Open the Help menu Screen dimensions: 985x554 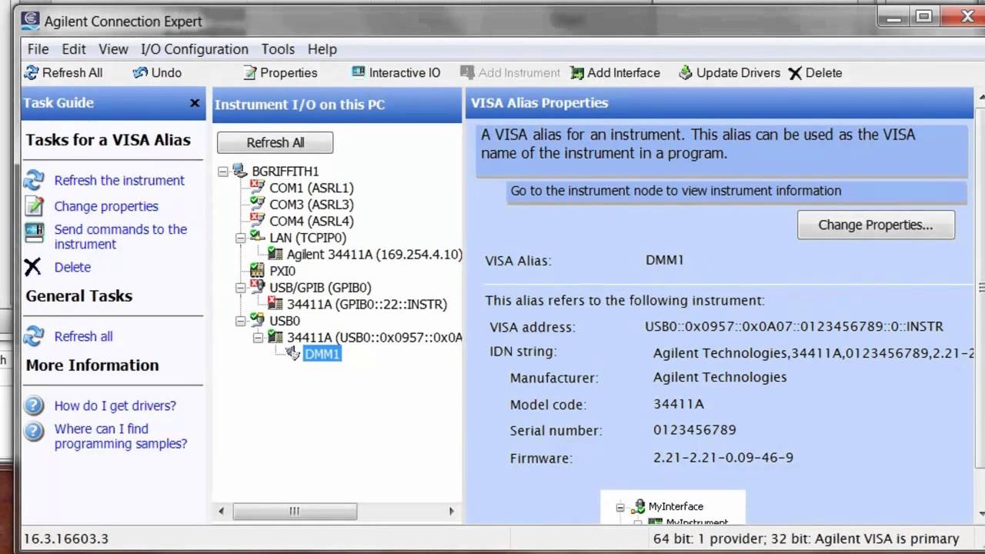[322, 48]
